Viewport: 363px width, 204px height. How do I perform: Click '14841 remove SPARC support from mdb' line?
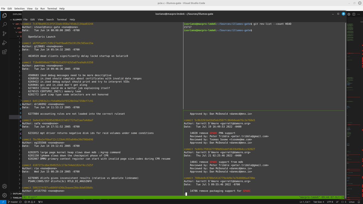coord(216,162)
